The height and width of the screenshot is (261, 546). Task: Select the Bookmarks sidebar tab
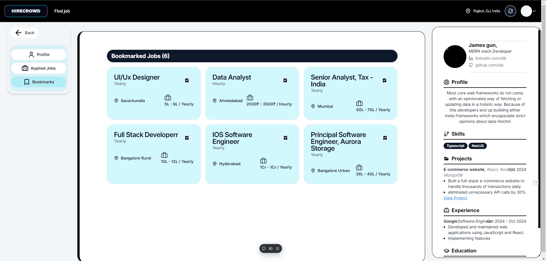pyautogui.click(x=39, y=82)
